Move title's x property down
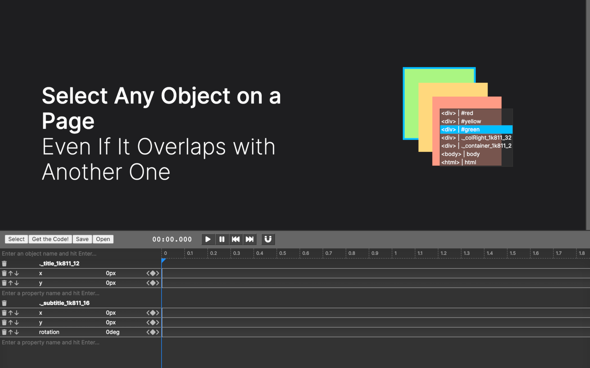This screenshot has width=590, height=368. [17, 273]
